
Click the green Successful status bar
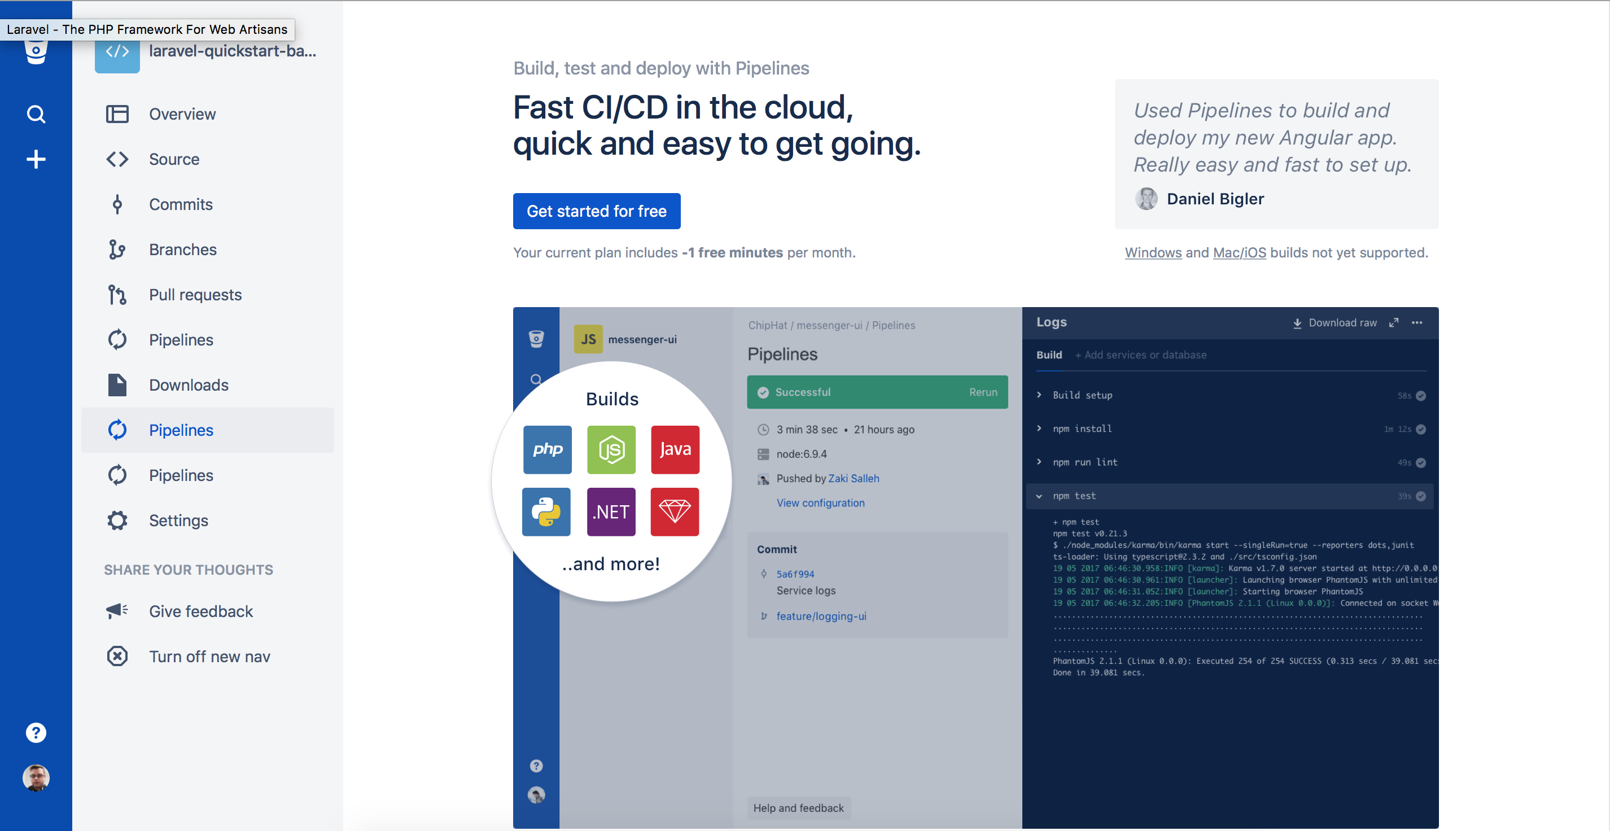tap(877, 392)
